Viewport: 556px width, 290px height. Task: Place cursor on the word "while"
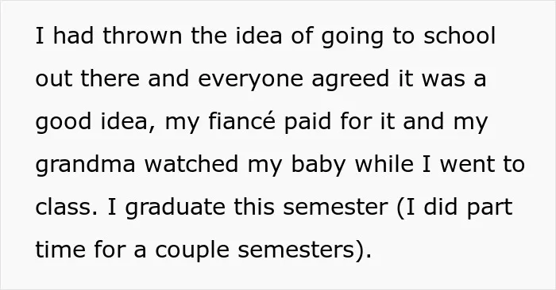384,164
